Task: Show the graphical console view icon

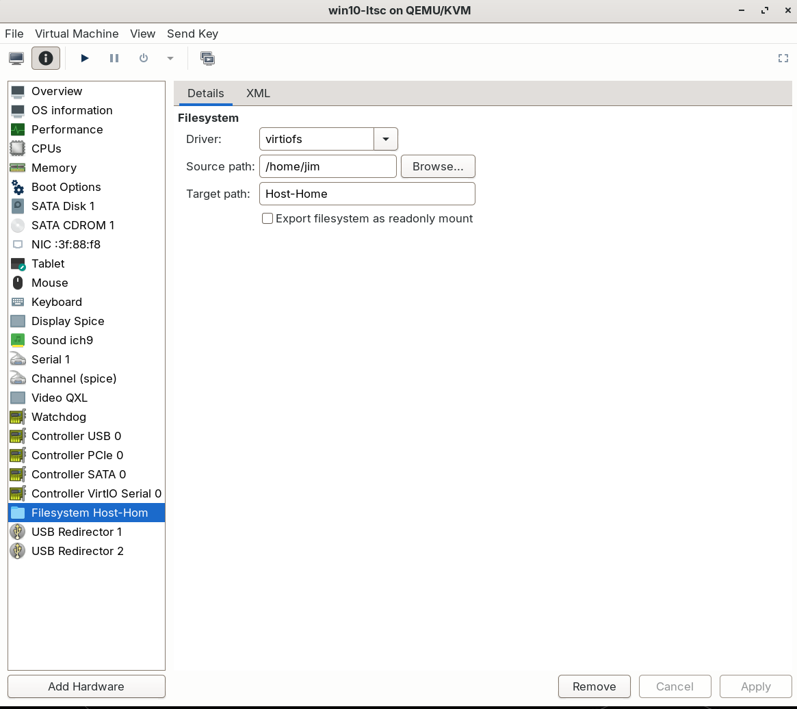Action: pos(17,58)
